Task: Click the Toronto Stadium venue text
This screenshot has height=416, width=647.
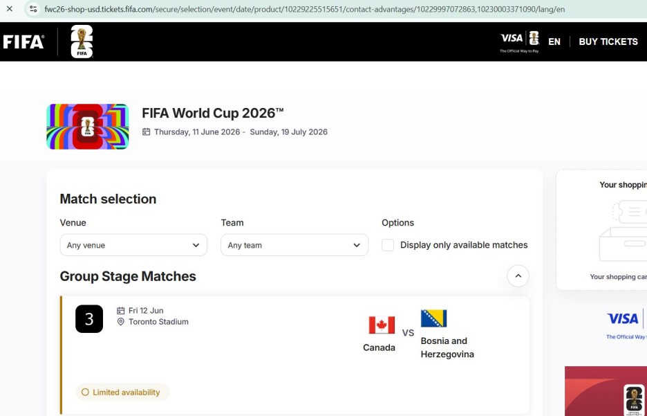Action: (158, 322)
